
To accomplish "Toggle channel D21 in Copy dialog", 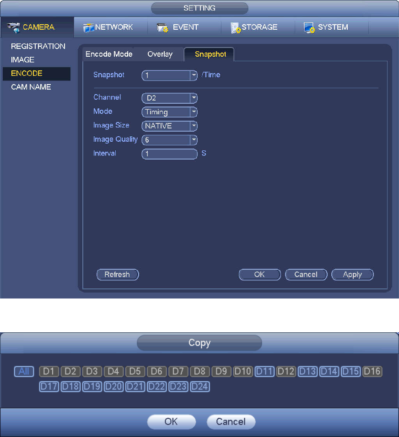I will pos(135,387).
